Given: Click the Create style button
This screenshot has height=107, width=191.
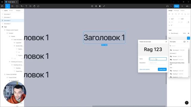Looking at the screenshot, I should pyautogui.click(x=162, y=69).
